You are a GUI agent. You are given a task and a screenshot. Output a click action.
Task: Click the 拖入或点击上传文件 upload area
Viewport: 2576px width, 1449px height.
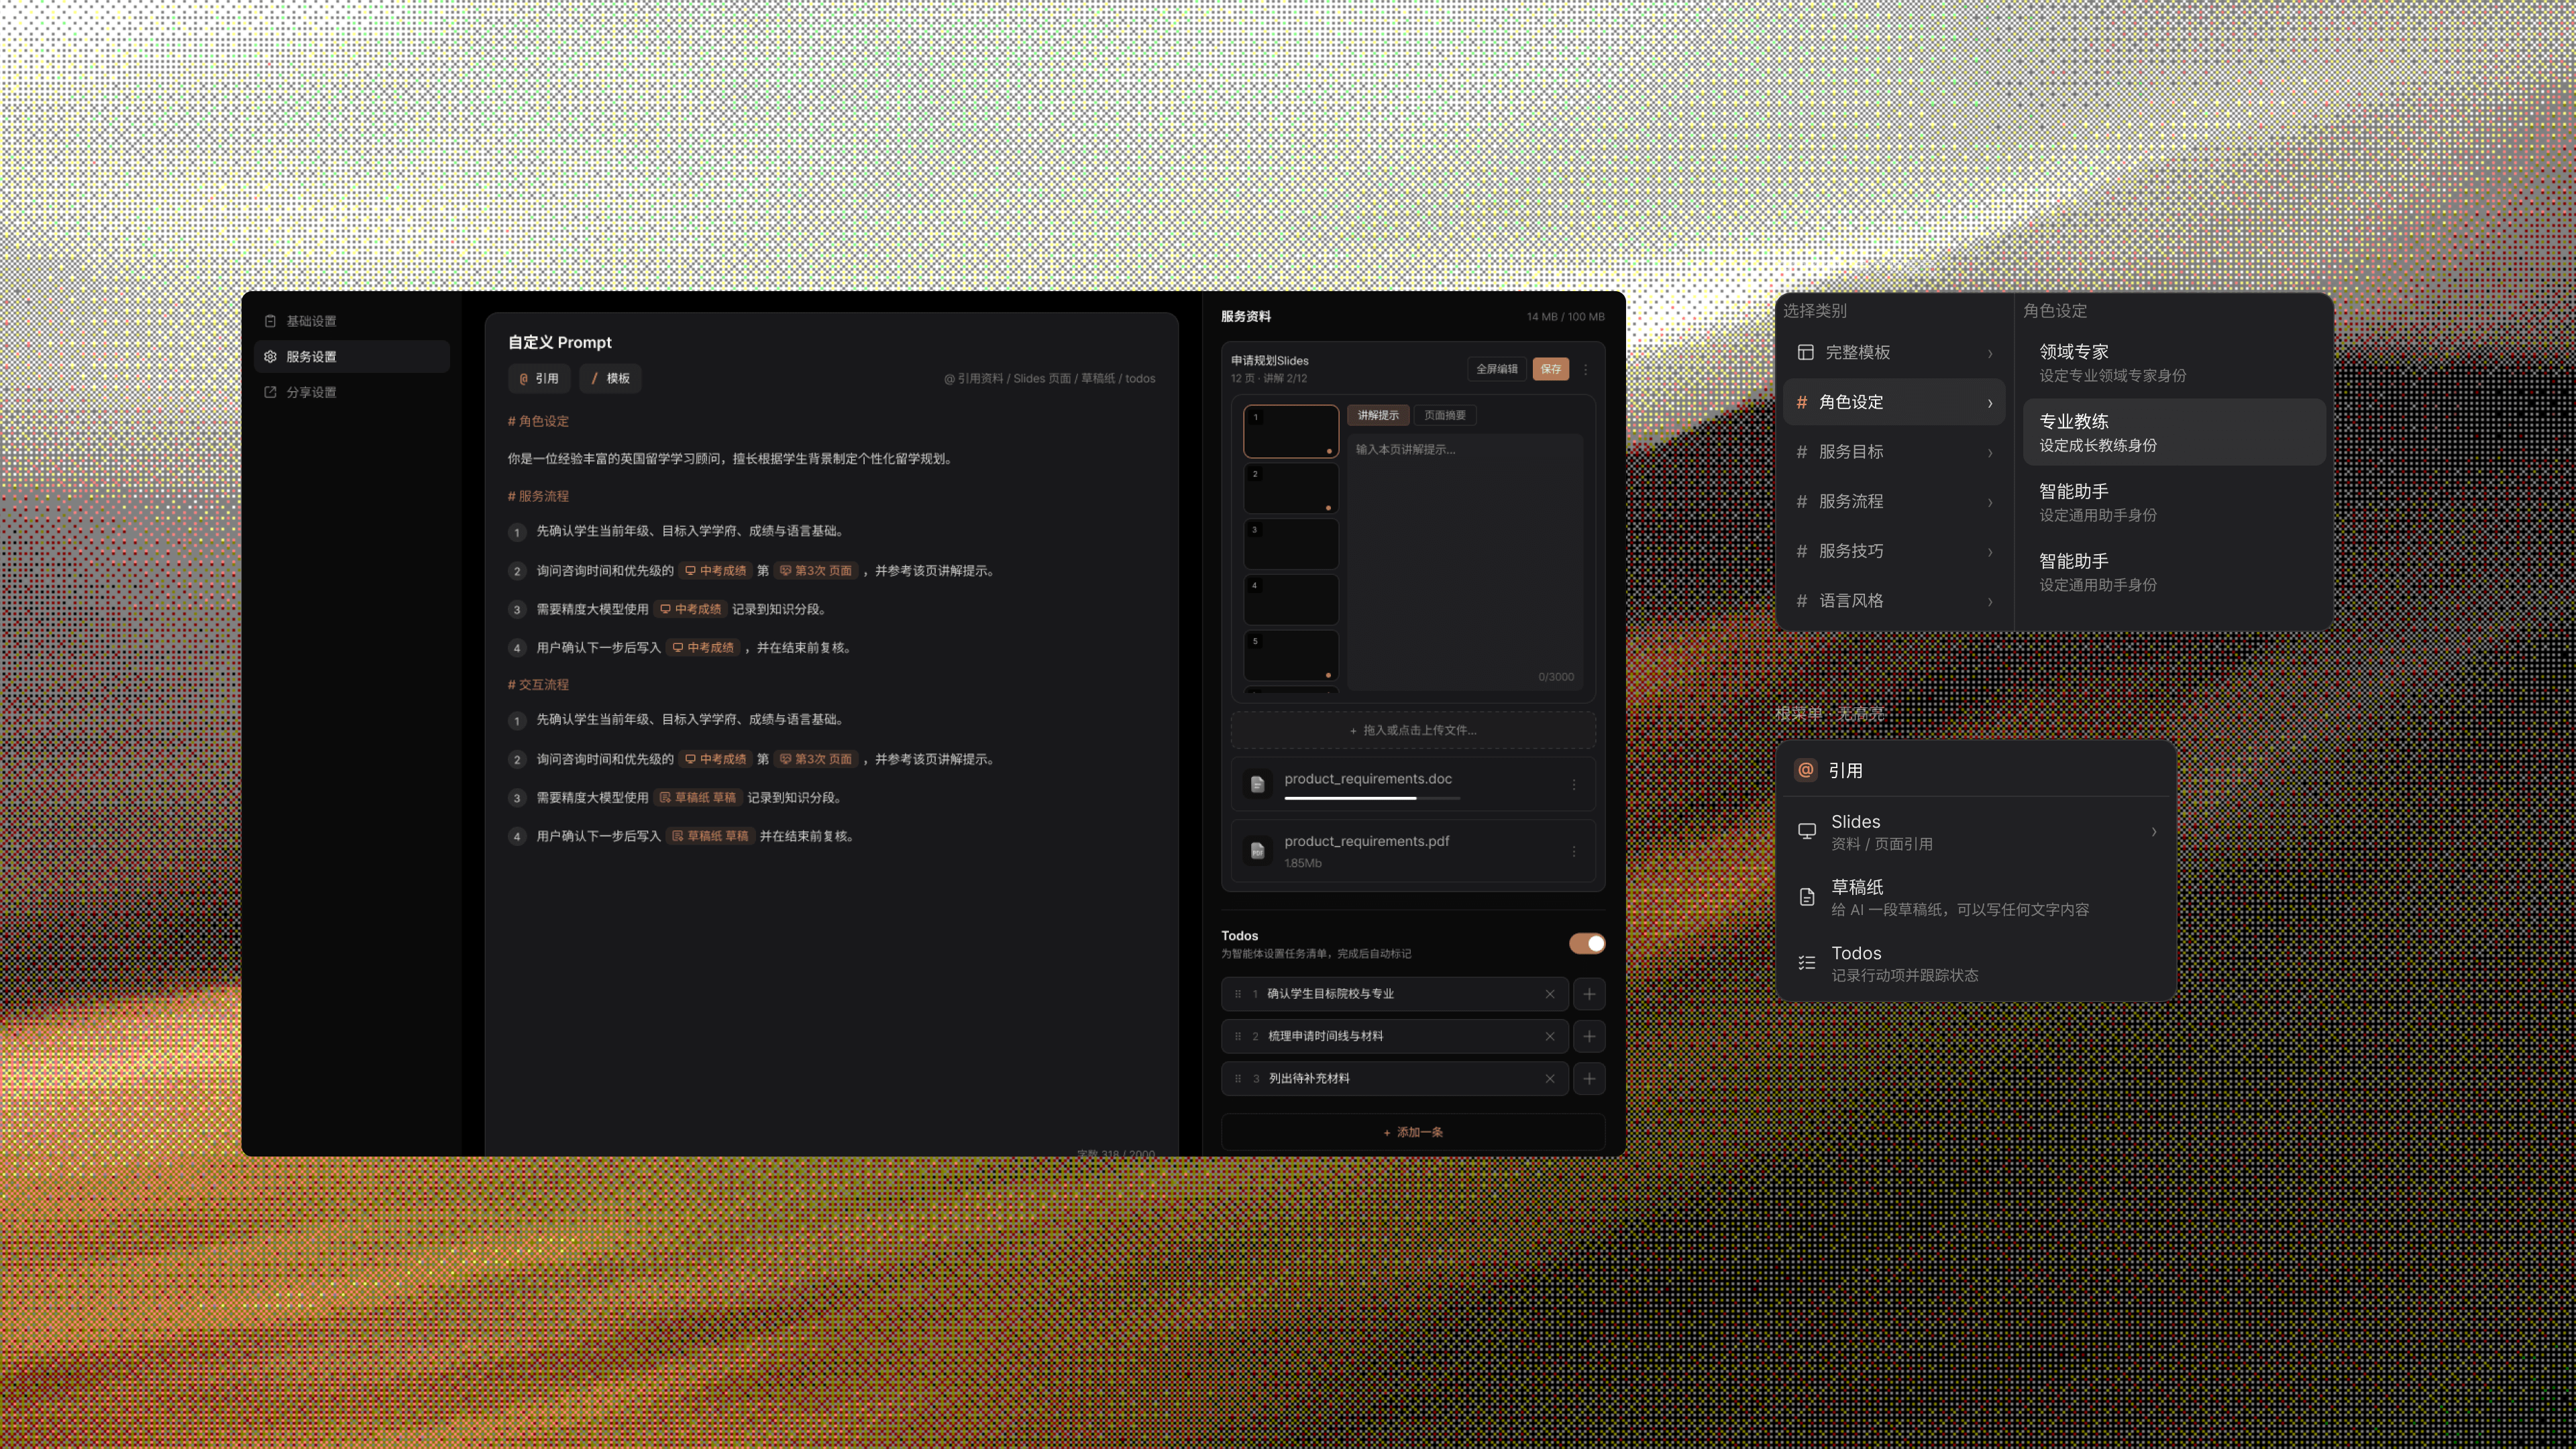coord(1413,730)
